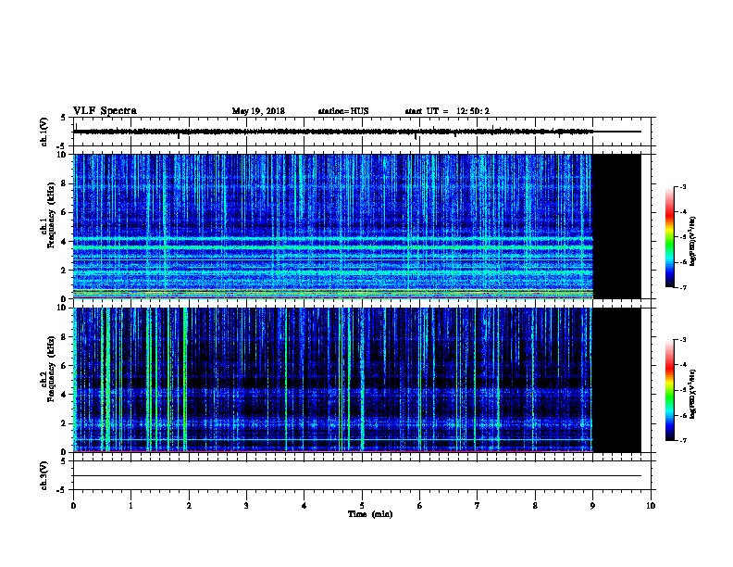Click the "Time (min)" x-axis label

pos(370,514)
